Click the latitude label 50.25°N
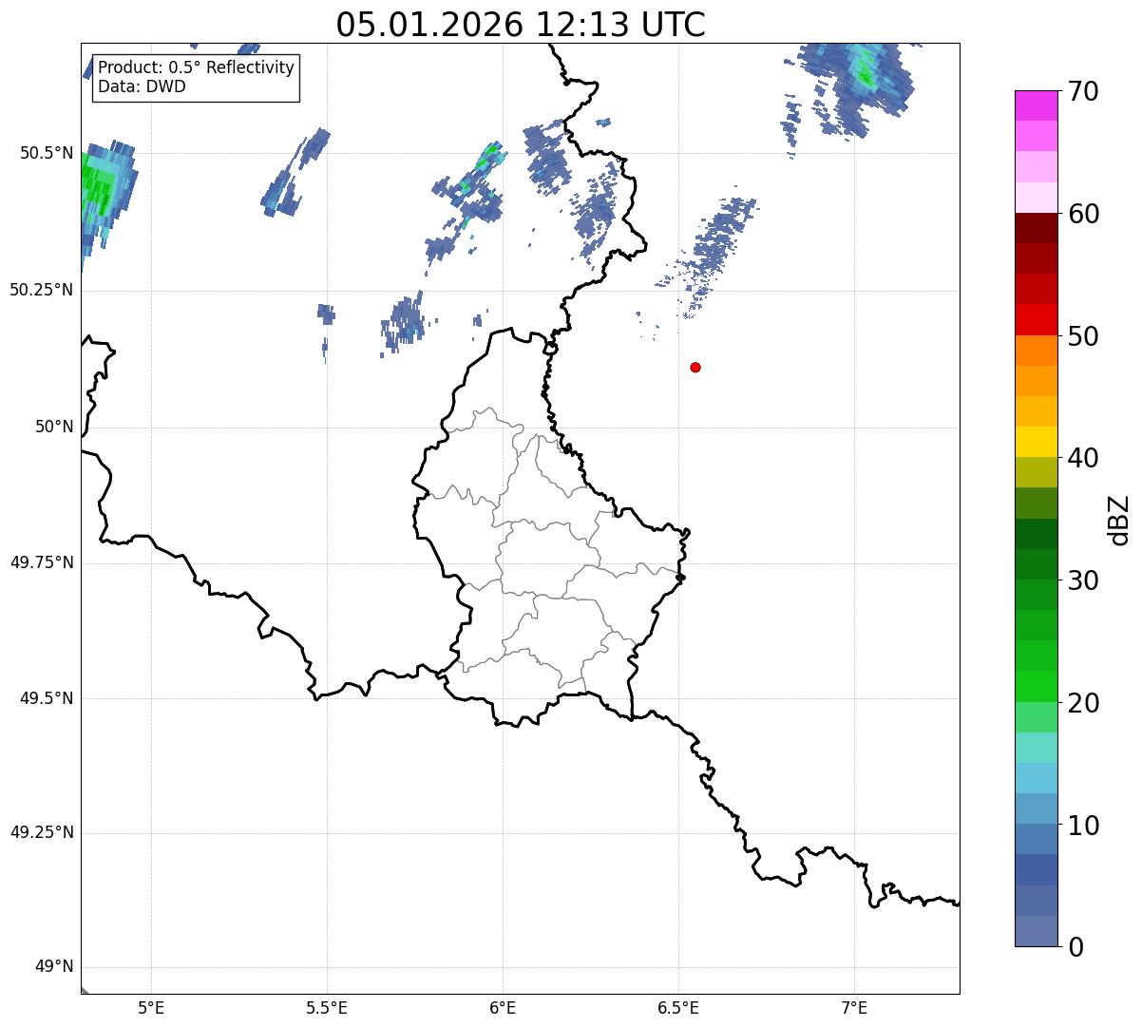The width and height of the screenshot is (1142, 1027). (x=42, y=290)
